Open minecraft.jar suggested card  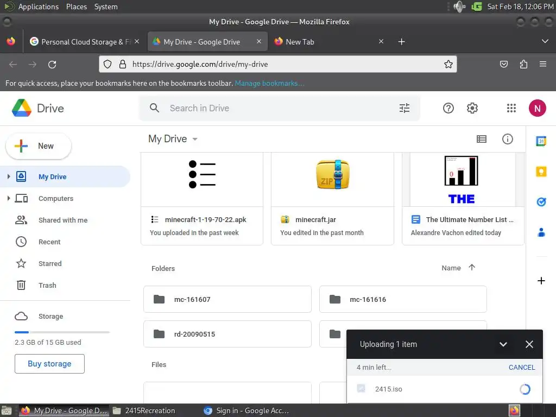click(332, 199)
